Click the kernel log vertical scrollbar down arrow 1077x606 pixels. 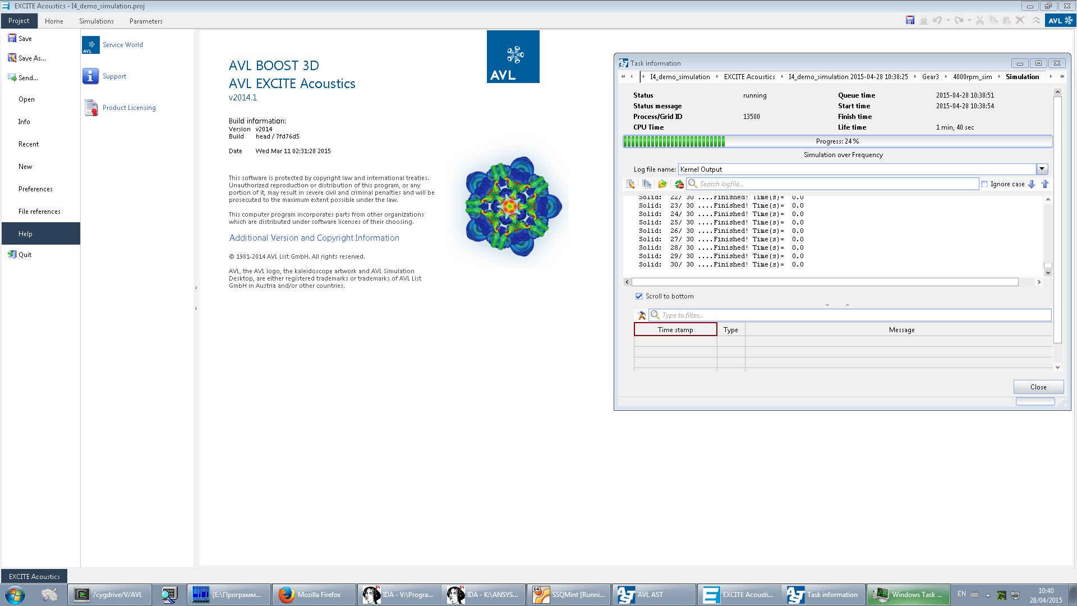tap(1048, 273)
